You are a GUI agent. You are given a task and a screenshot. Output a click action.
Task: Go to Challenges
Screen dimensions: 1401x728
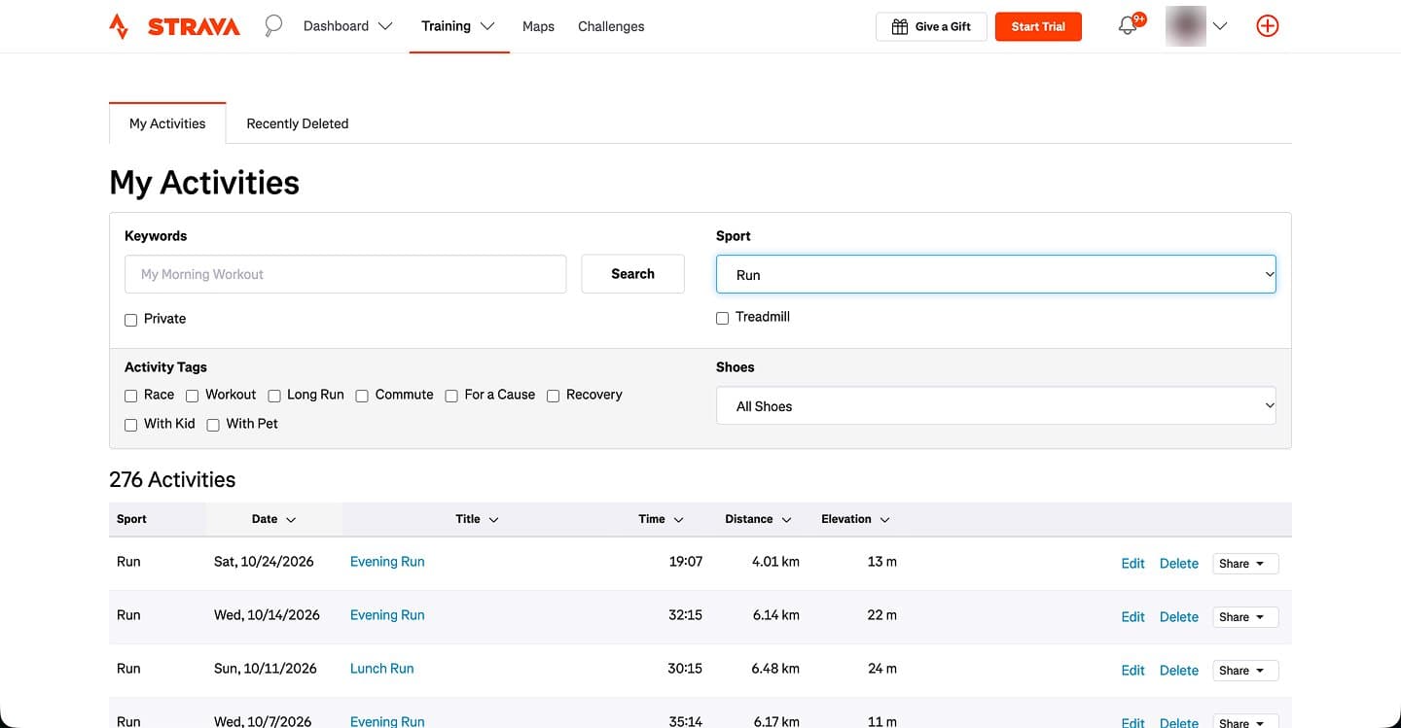click(x=611, y=26)
